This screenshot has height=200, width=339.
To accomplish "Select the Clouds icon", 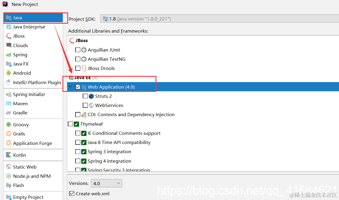I will 9,45.
